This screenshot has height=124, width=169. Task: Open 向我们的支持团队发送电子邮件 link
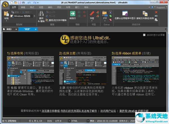79,111
